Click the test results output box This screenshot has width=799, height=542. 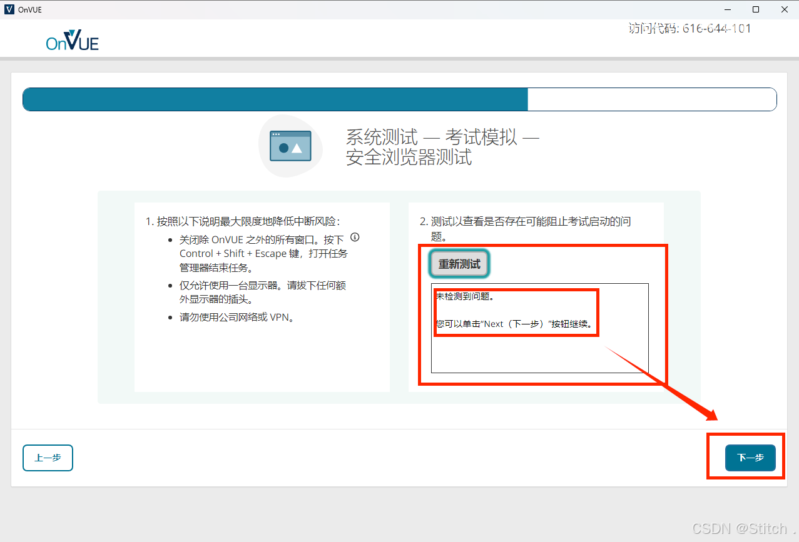click(540, 328)
